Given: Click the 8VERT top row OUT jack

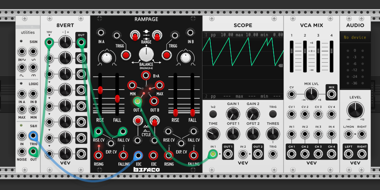Looking at the screenshot, I should point(81,43).
